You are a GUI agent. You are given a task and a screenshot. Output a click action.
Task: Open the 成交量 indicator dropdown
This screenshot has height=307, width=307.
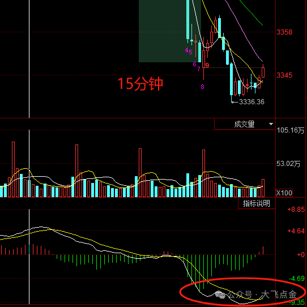click(x=245, y=124)
